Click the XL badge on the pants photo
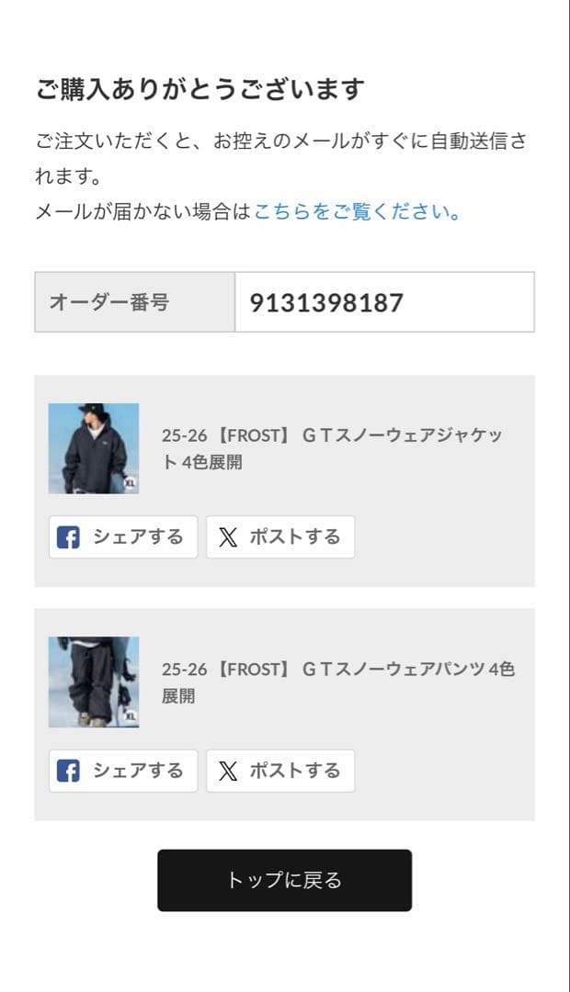Screen dimensions: 570x992 130,716
